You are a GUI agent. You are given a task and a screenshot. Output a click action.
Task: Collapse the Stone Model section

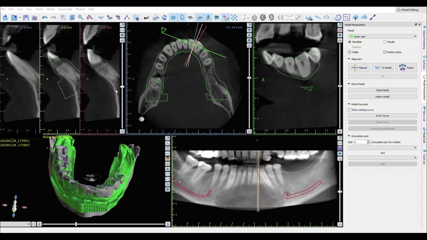(x=349, y=84)
